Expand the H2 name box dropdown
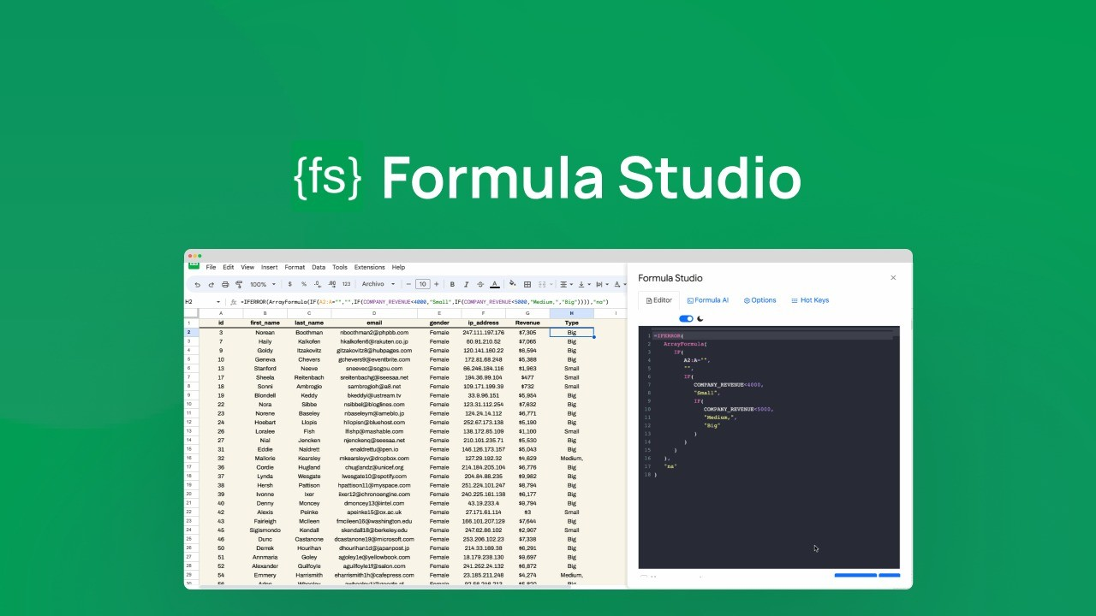Viewport: 1096px width, 616px height. 218,302
